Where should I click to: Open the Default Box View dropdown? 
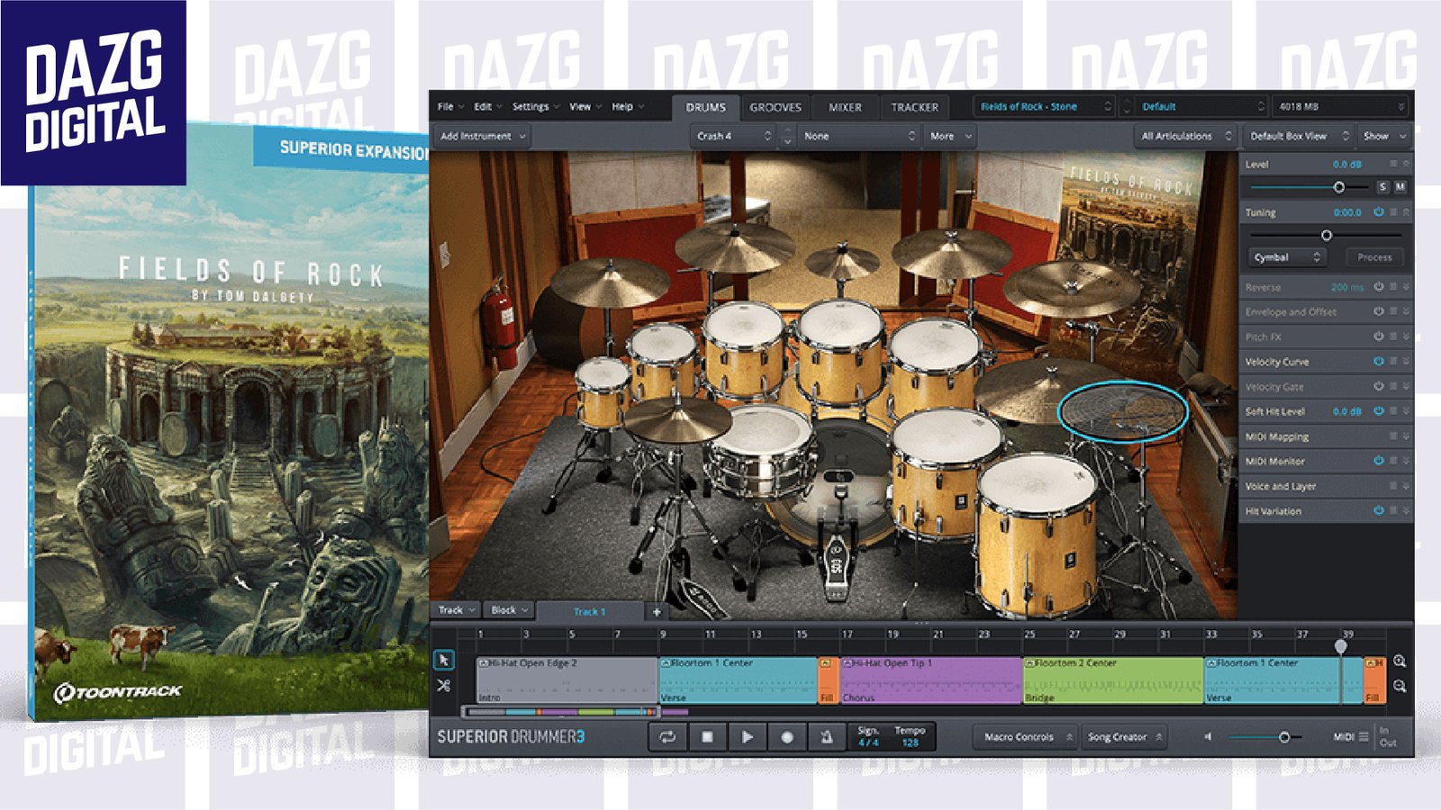click(1298, 136)
